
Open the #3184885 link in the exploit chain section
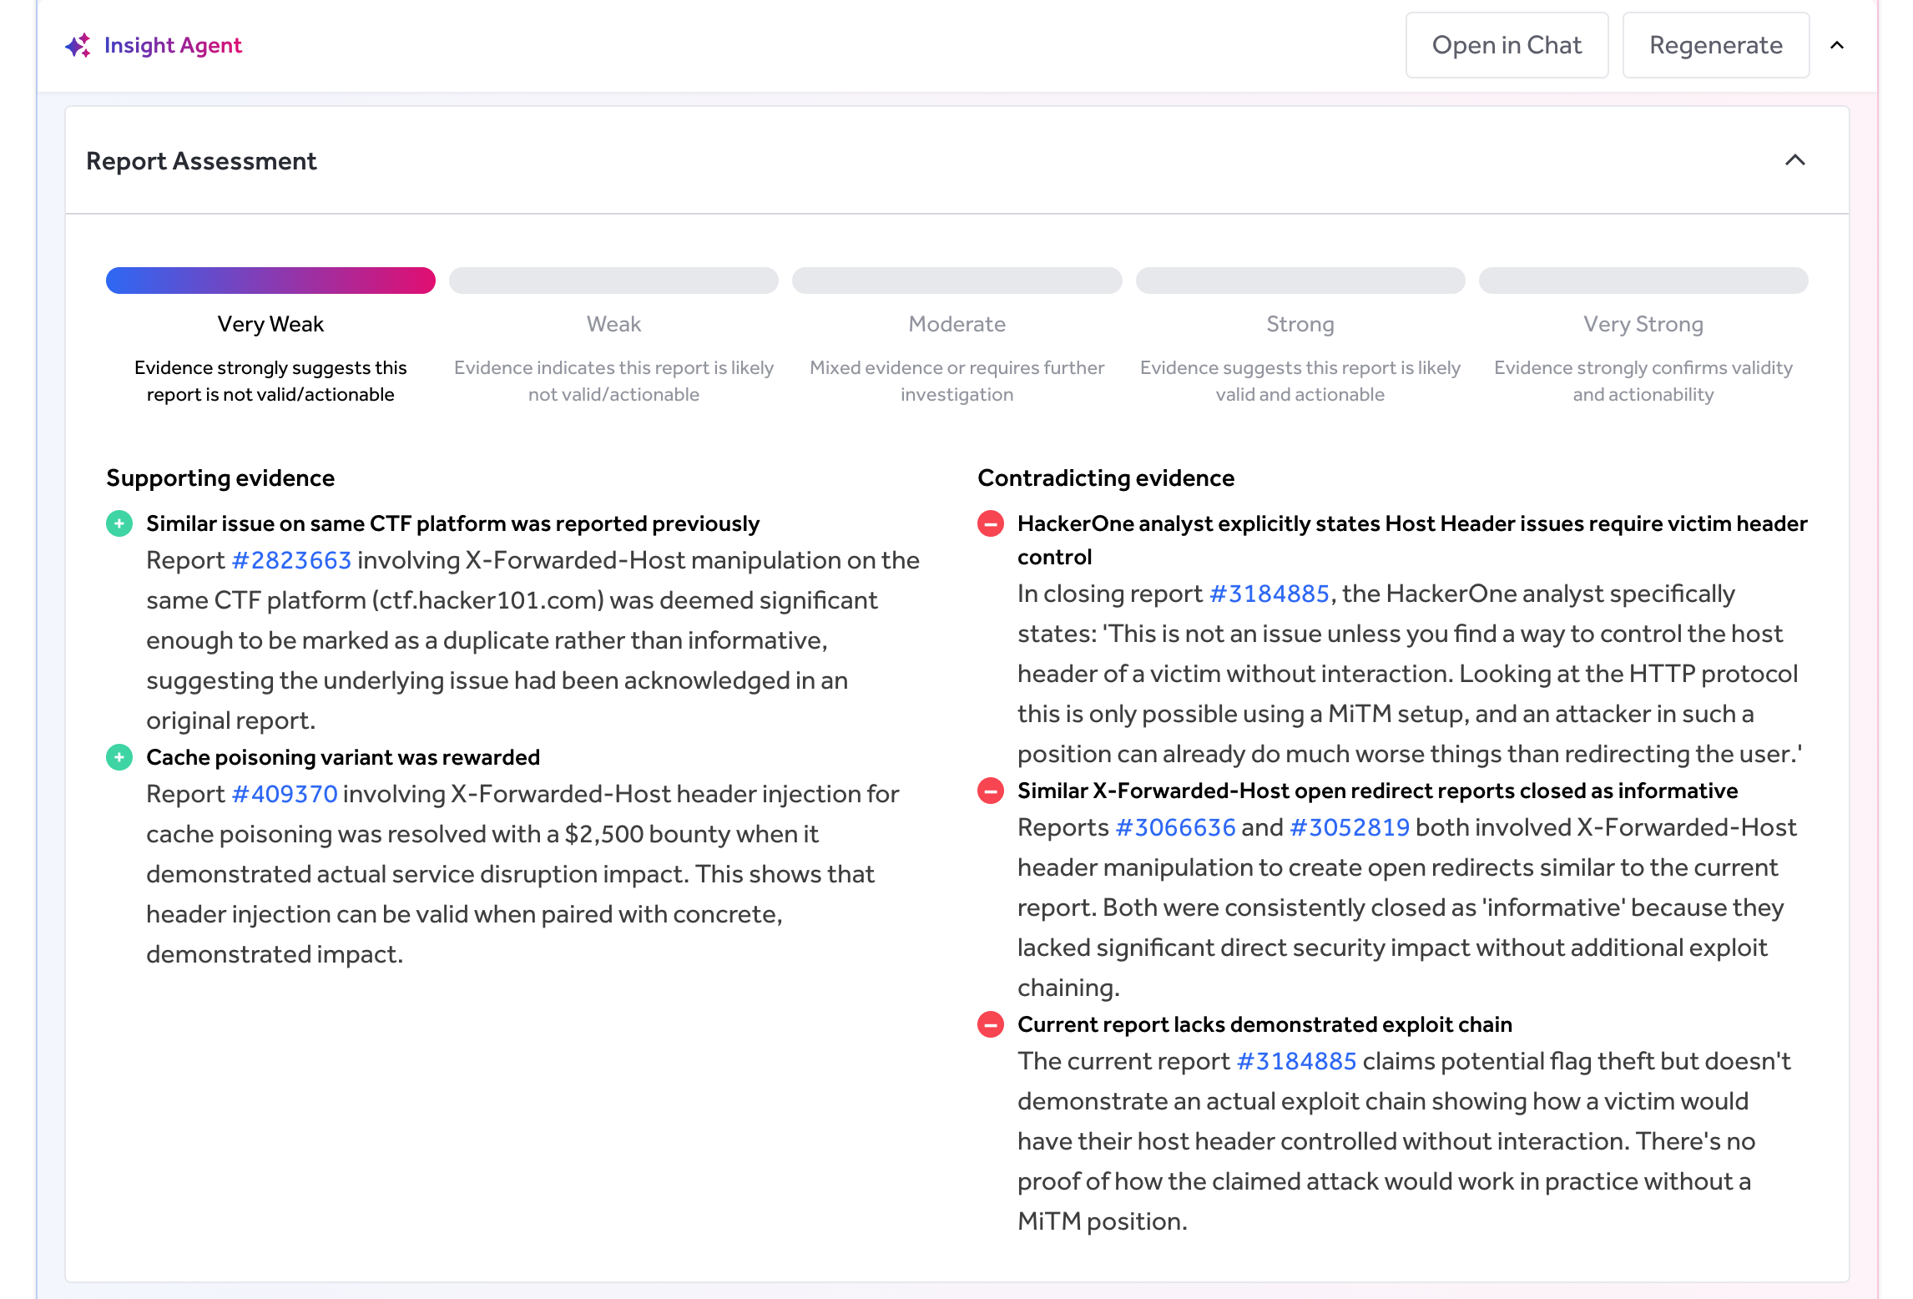pos(1295,1061)
